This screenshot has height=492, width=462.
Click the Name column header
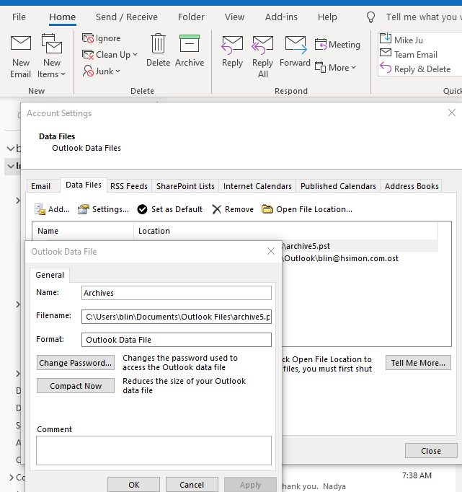[83, 231]
